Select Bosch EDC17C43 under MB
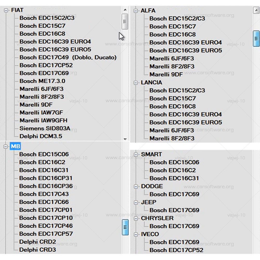The height and width of the screenshot is (260, 260). 44,194
